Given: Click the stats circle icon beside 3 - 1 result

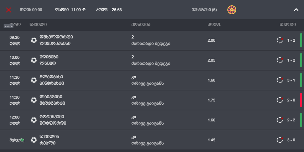Looking at the screenshot, I should tap(280, 80).
